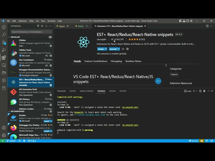Filter extensions with the funnel icon

point(38,26)
